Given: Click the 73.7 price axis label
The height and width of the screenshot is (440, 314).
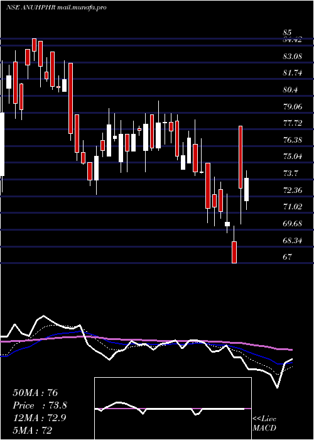Looking at the screenshot, I should [290, 173].
